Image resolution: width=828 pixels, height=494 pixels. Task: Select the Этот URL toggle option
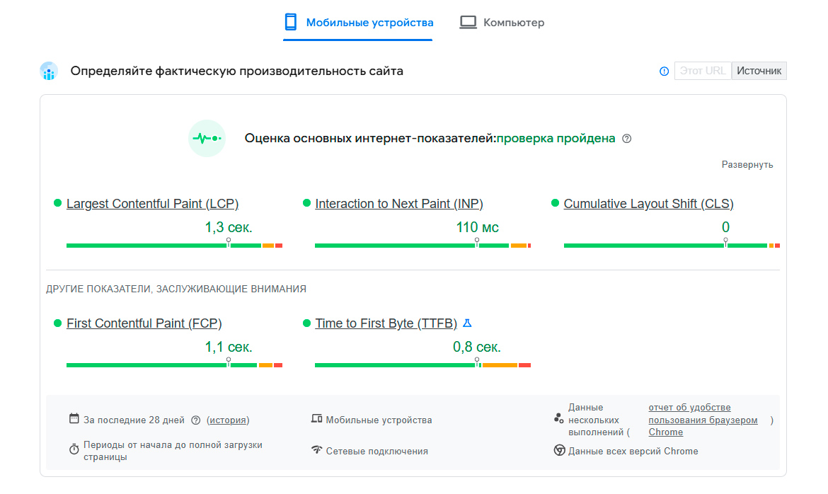pos(702,71)
